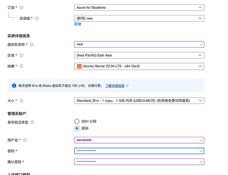This screenshot has width=228, height=175.
Task: Select SSH 公钥 authentication radio button
Action: (77, 121)
